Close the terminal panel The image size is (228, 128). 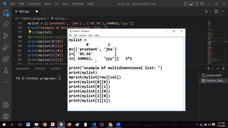click(x=223, y=69)
